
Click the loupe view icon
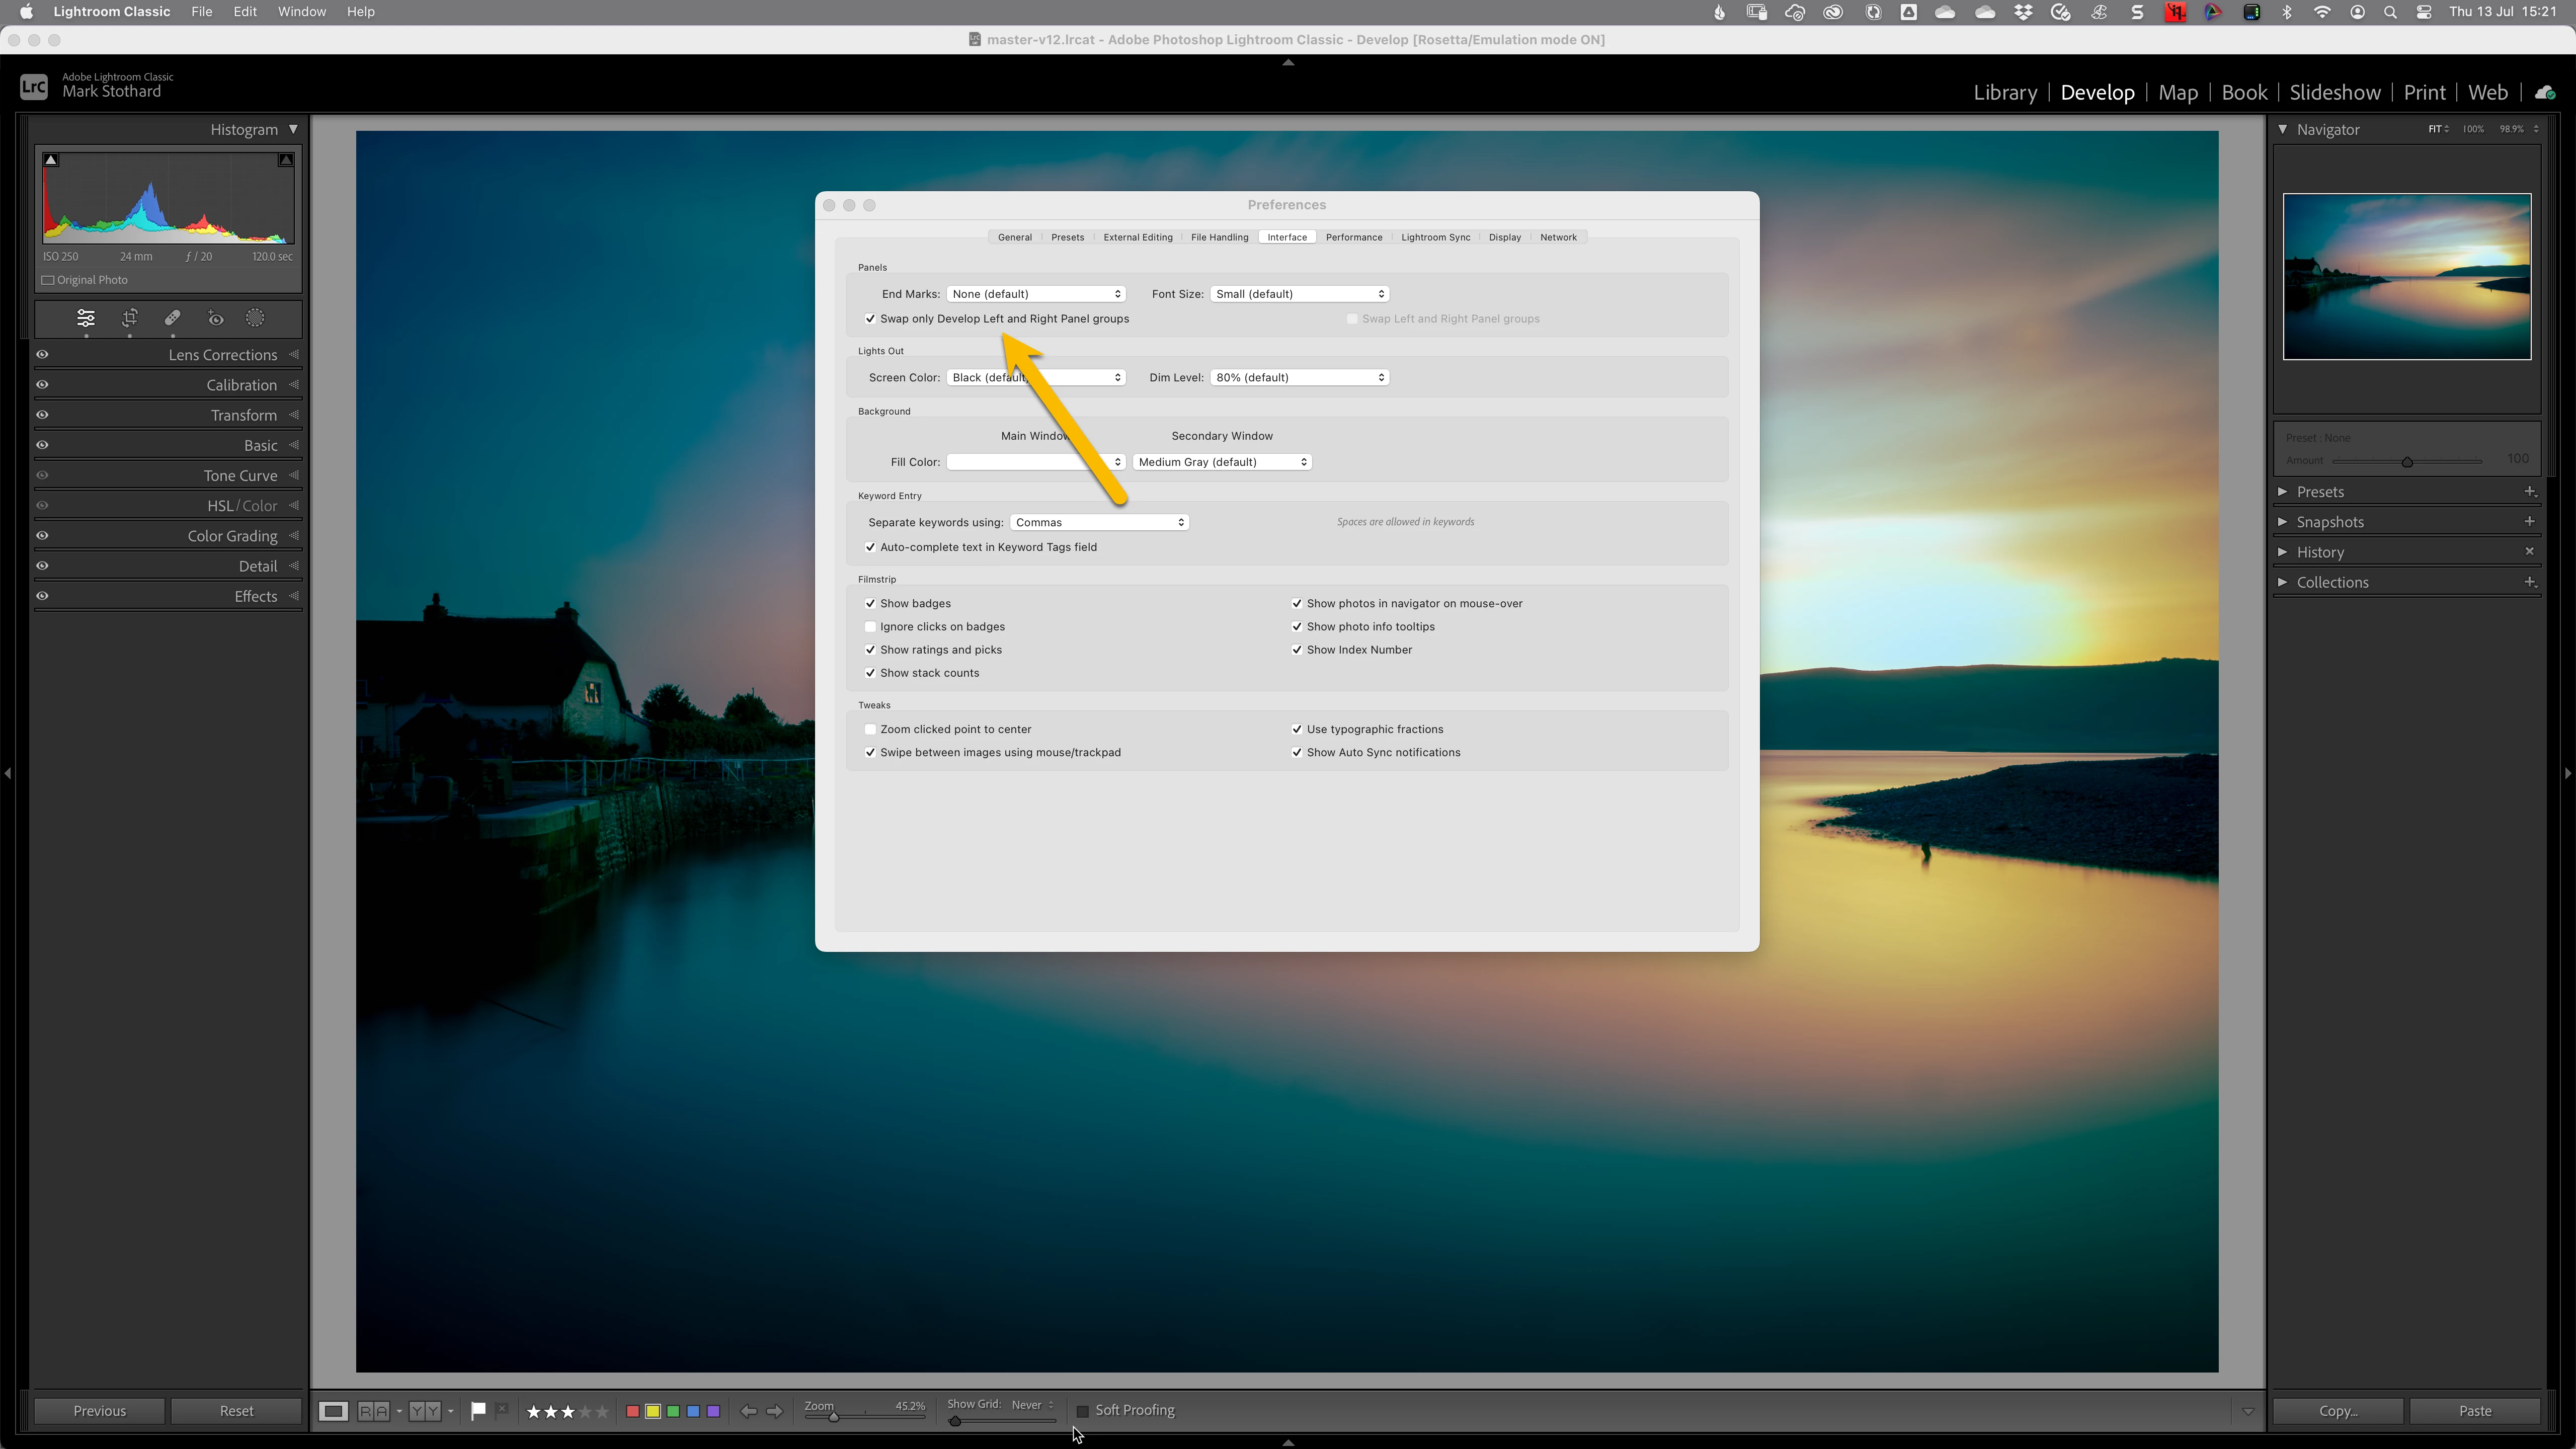[333, 1411]
